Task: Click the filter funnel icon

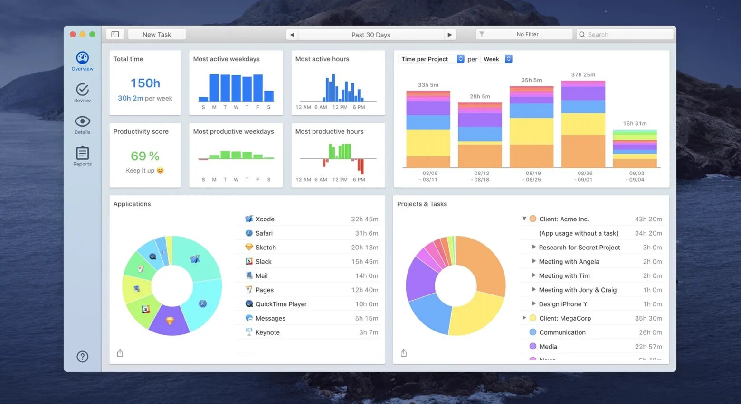Action: point(482,34)
